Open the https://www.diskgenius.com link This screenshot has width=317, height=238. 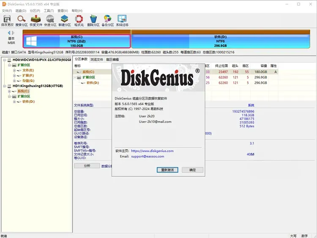point(152,151)
